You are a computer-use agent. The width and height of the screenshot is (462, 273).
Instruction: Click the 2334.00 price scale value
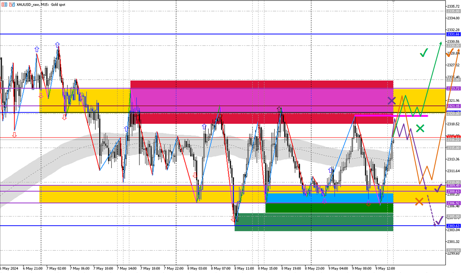click(x=453, y=18)
